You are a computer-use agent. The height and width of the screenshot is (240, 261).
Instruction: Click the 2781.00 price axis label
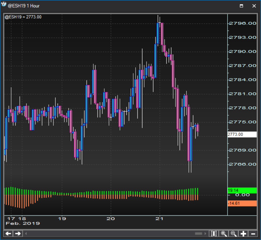point(243,94)
